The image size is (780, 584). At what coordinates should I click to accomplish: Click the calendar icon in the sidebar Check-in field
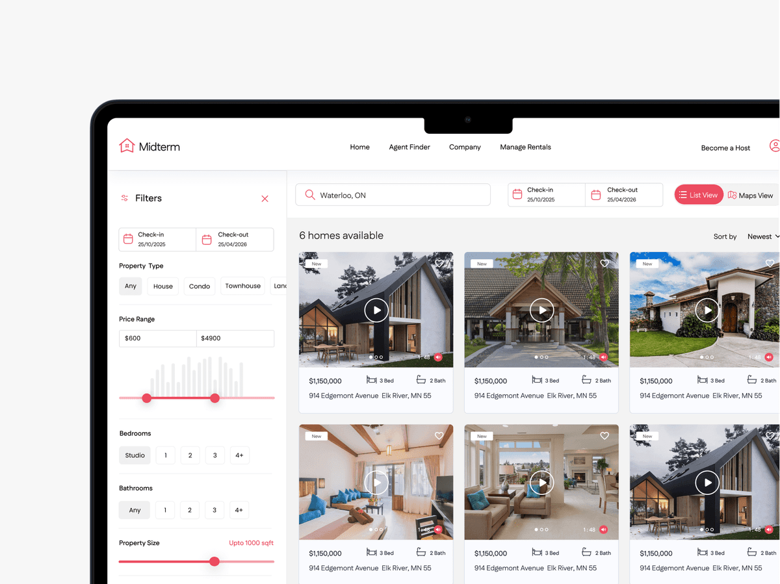(x=128, y=239)
